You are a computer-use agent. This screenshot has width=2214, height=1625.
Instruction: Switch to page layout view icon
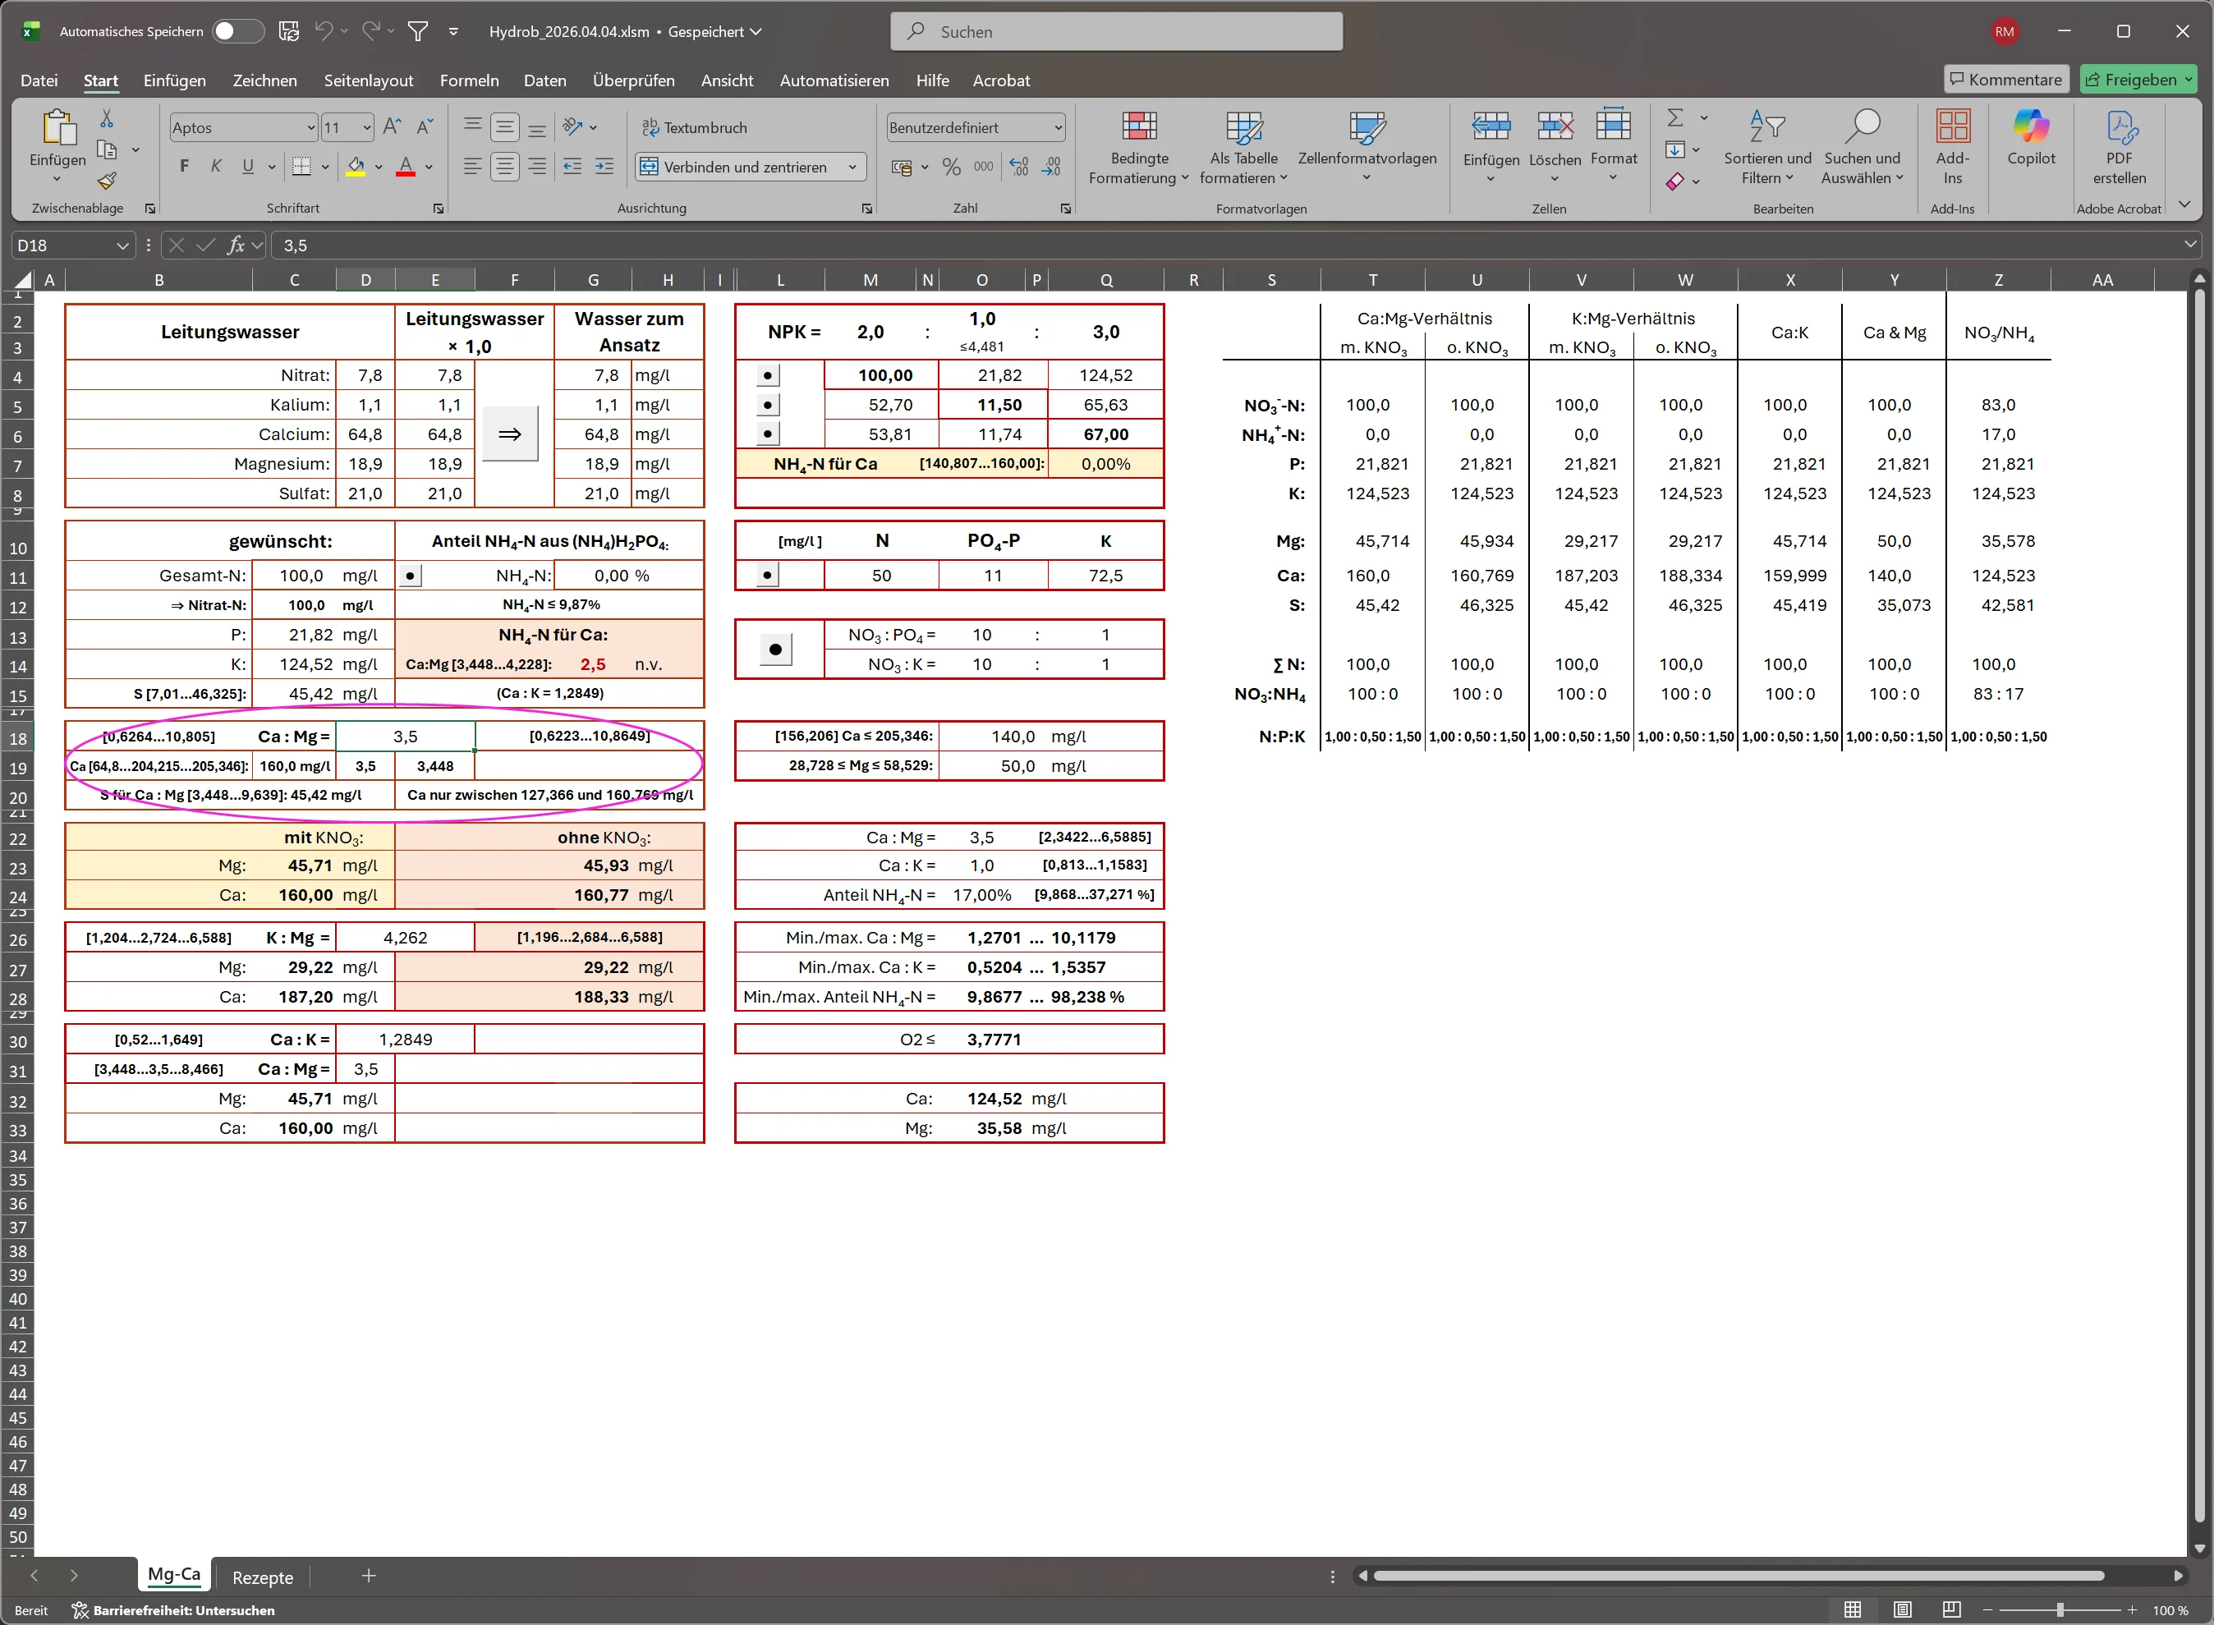click(1902, 1610)
